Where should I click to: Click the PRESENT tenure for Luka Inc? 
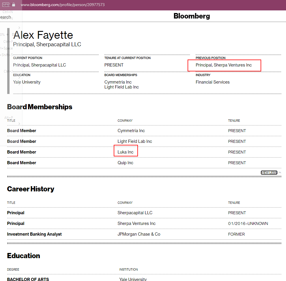[237, 152]
